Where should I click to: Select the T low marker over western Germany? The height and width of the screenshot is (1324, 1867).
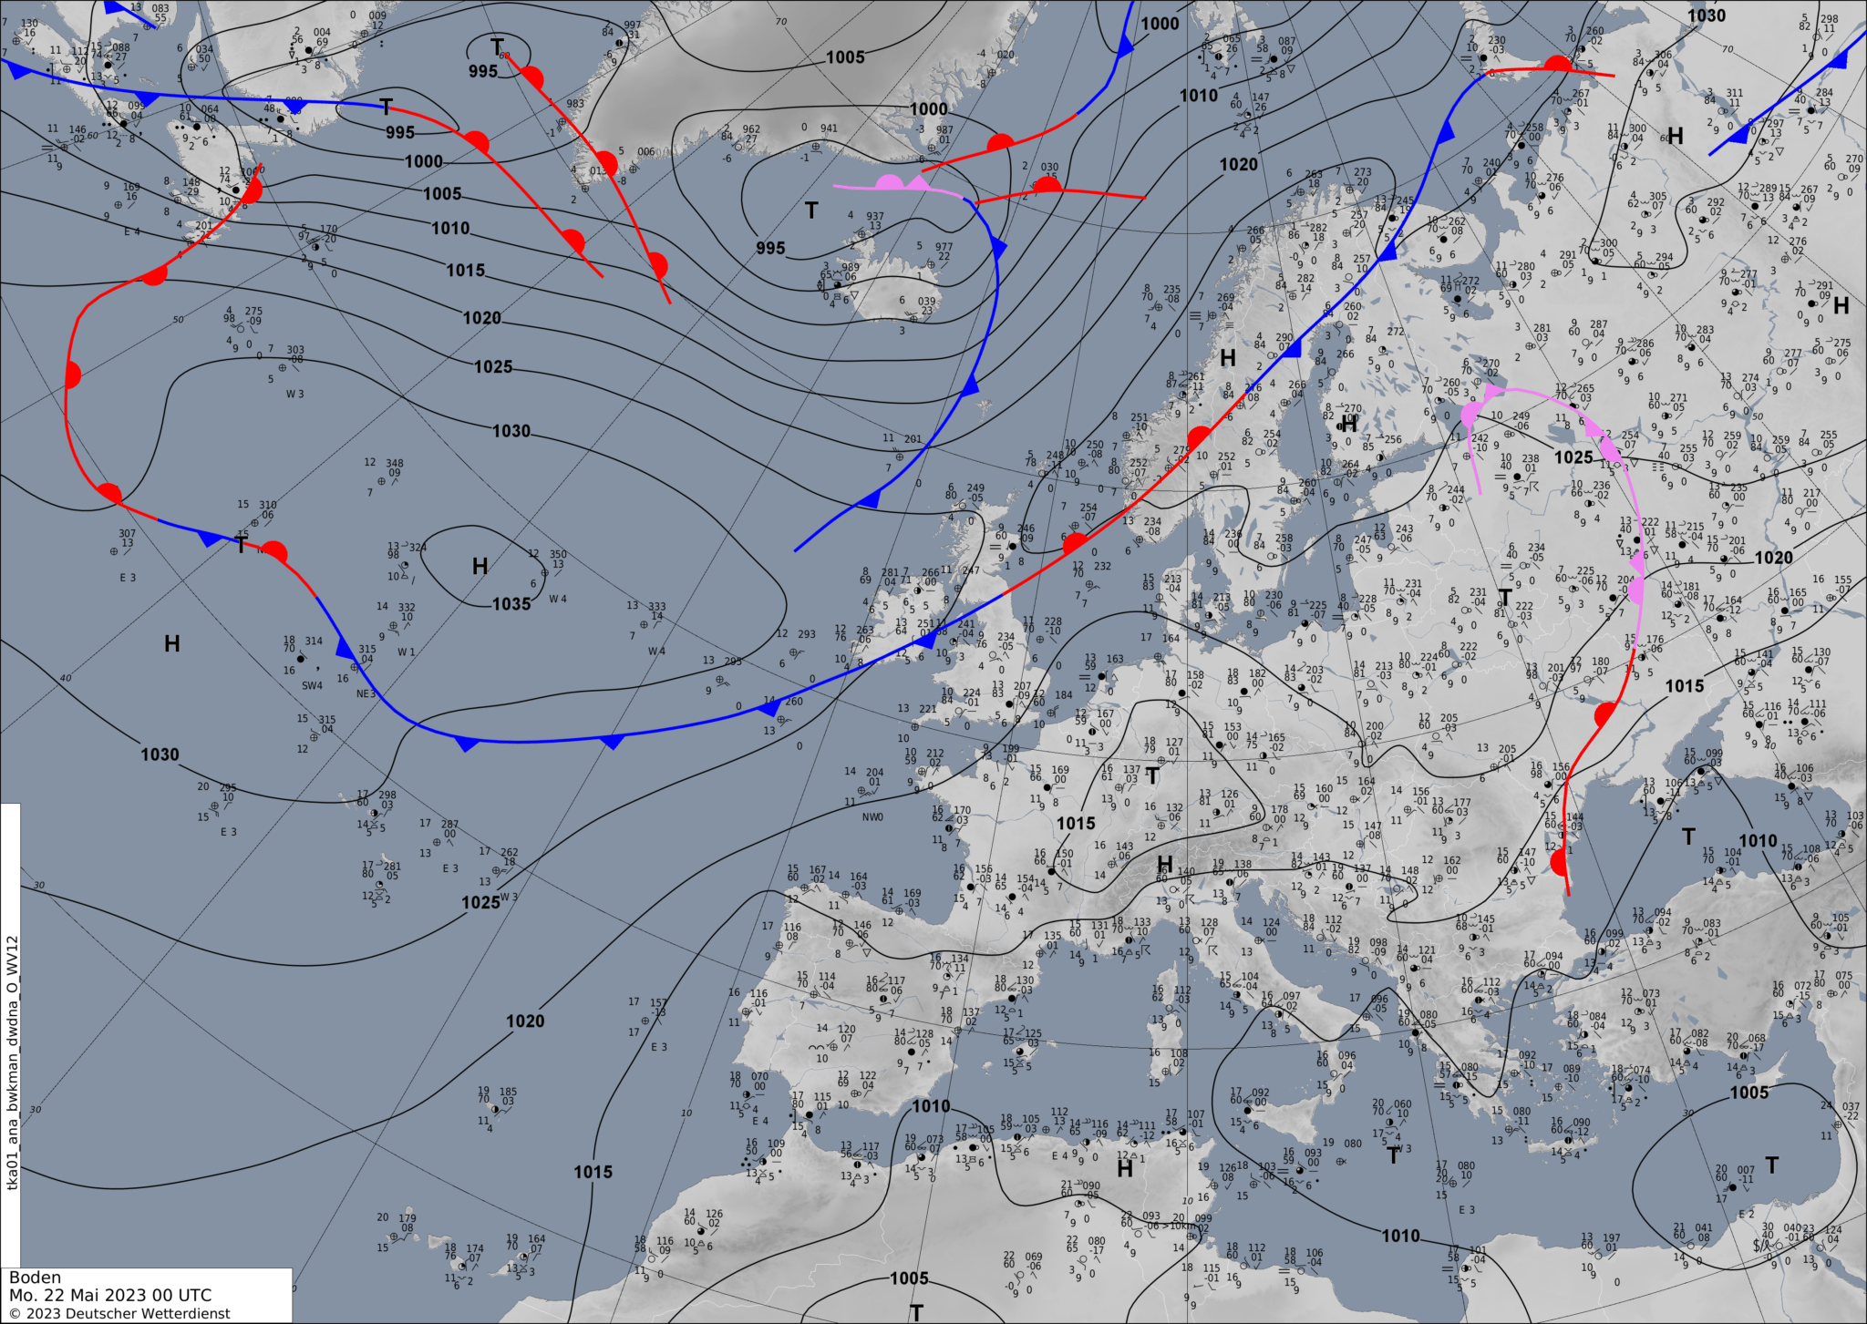click(1152, 776)
